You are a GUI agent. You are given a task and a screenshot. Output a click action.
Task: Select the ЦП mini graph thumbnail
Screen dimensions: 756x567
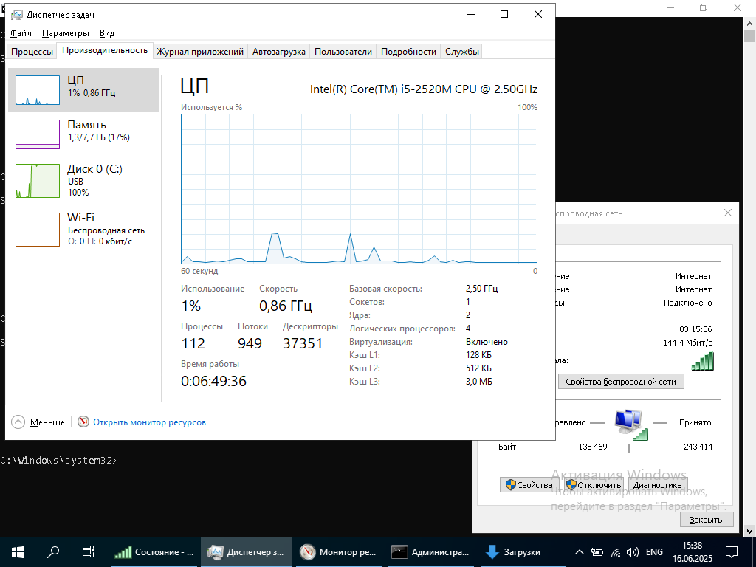pyautogui.click(x=38, y=90)
